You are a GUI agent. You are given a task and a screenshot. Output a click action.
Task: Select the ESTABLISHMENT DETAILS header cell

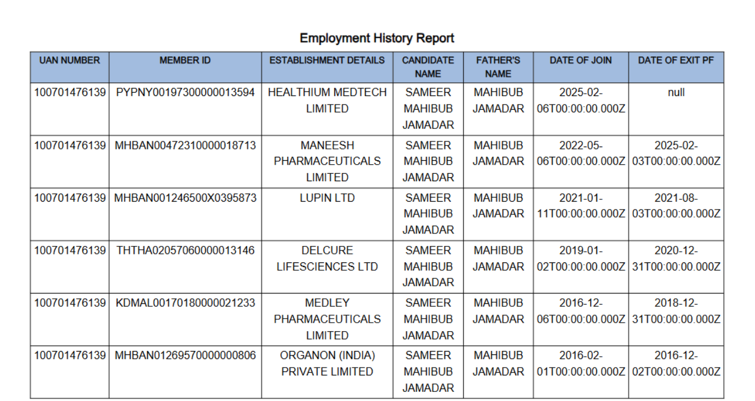[x=327, y=60]
